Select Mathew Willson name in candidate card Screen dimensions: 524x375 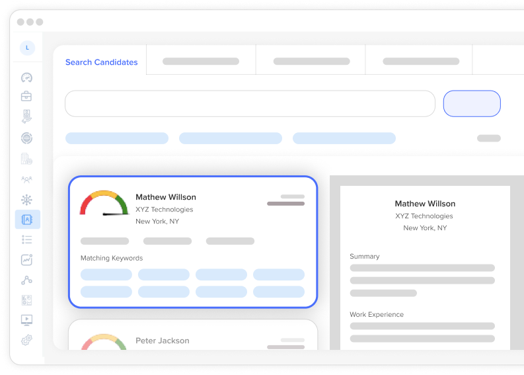(166, 197)
